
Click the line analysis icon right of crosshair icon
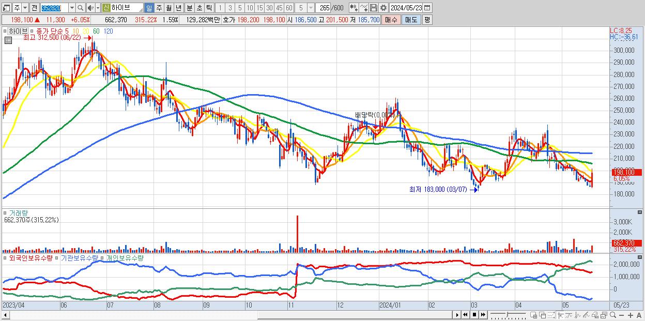tap(570, 315)
